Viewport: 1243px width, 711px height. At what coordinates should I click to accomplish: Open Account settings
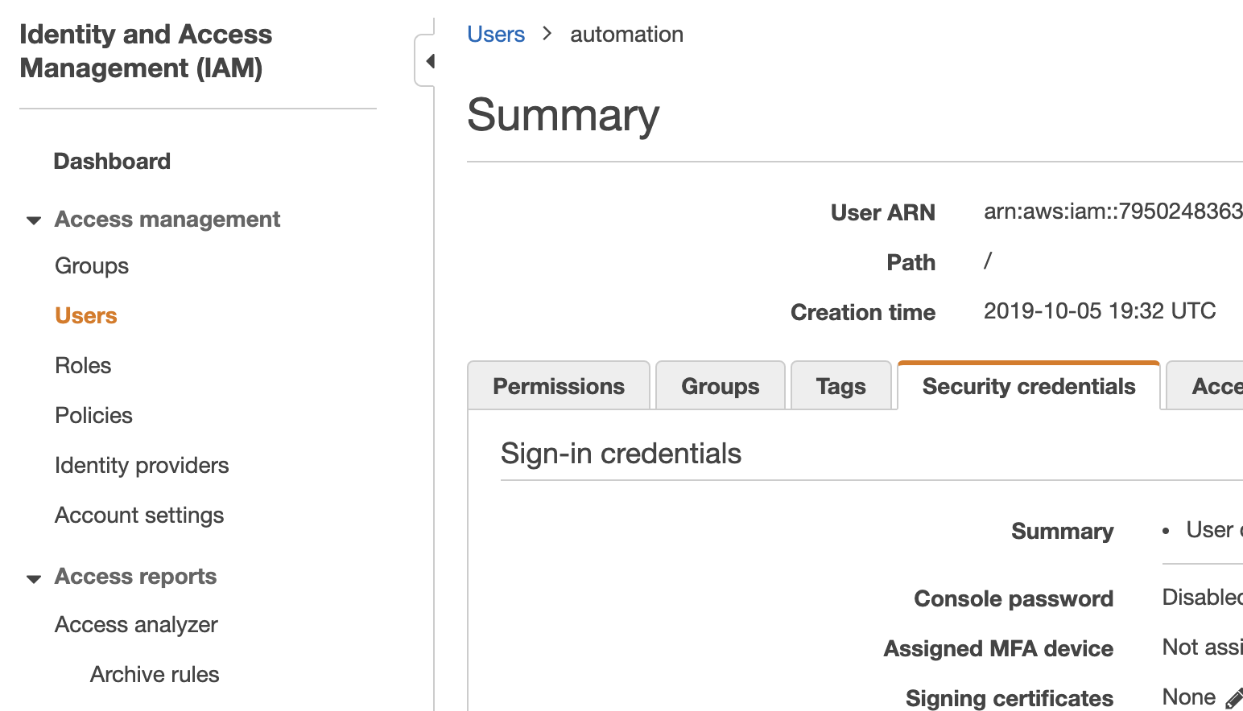(x=138, y=515)
